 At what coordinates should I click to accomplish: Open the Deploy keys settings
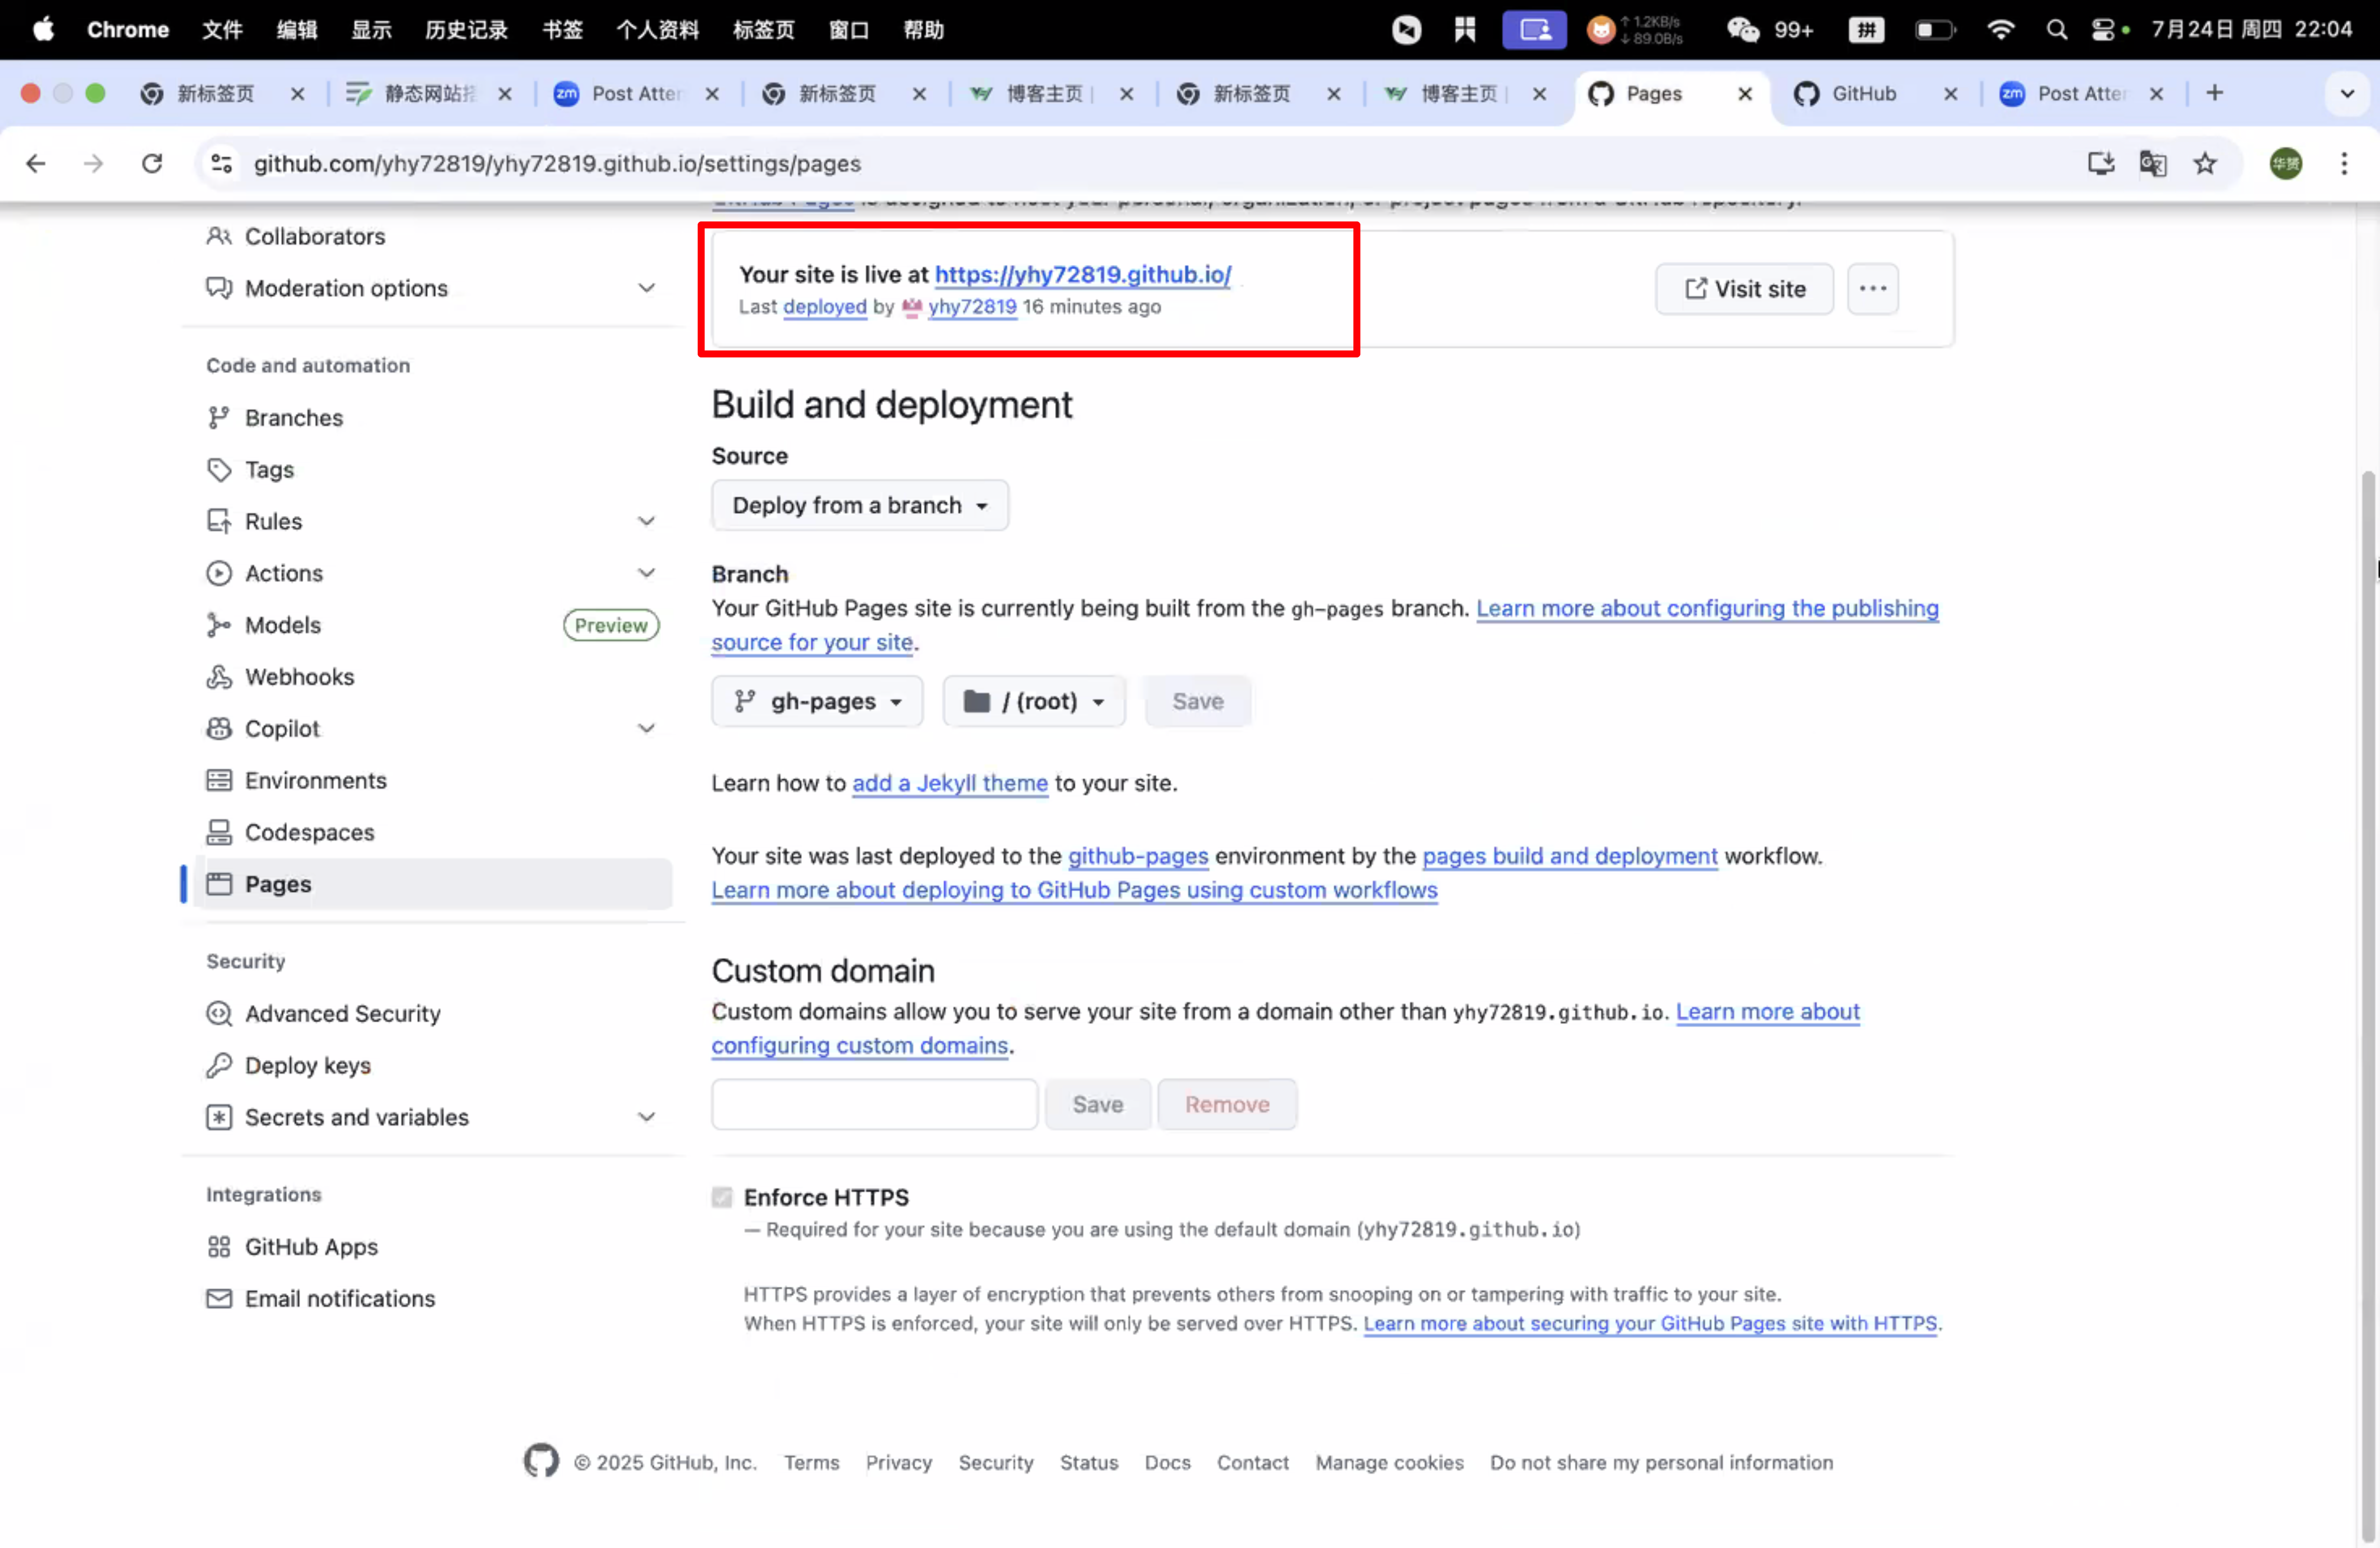308,1065
